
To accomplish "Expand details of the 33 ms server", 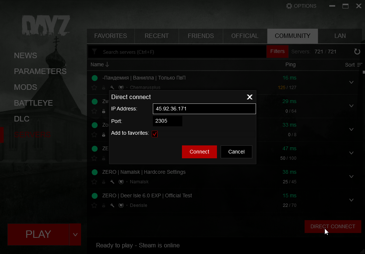I will pyautogui.click(x=351, y=129).
